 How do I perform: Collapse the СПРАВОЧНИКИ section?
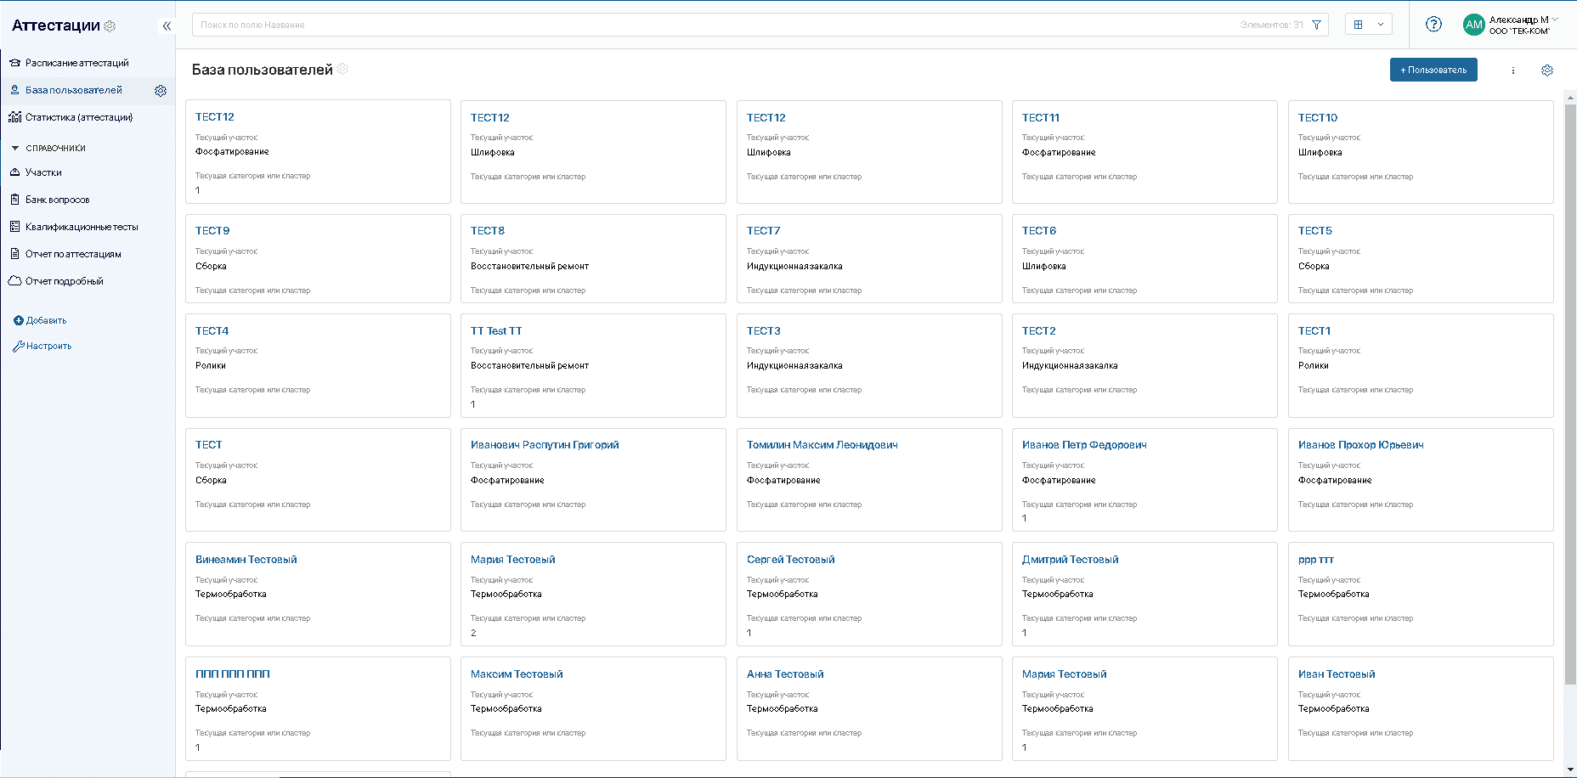[x=15, y=148]
